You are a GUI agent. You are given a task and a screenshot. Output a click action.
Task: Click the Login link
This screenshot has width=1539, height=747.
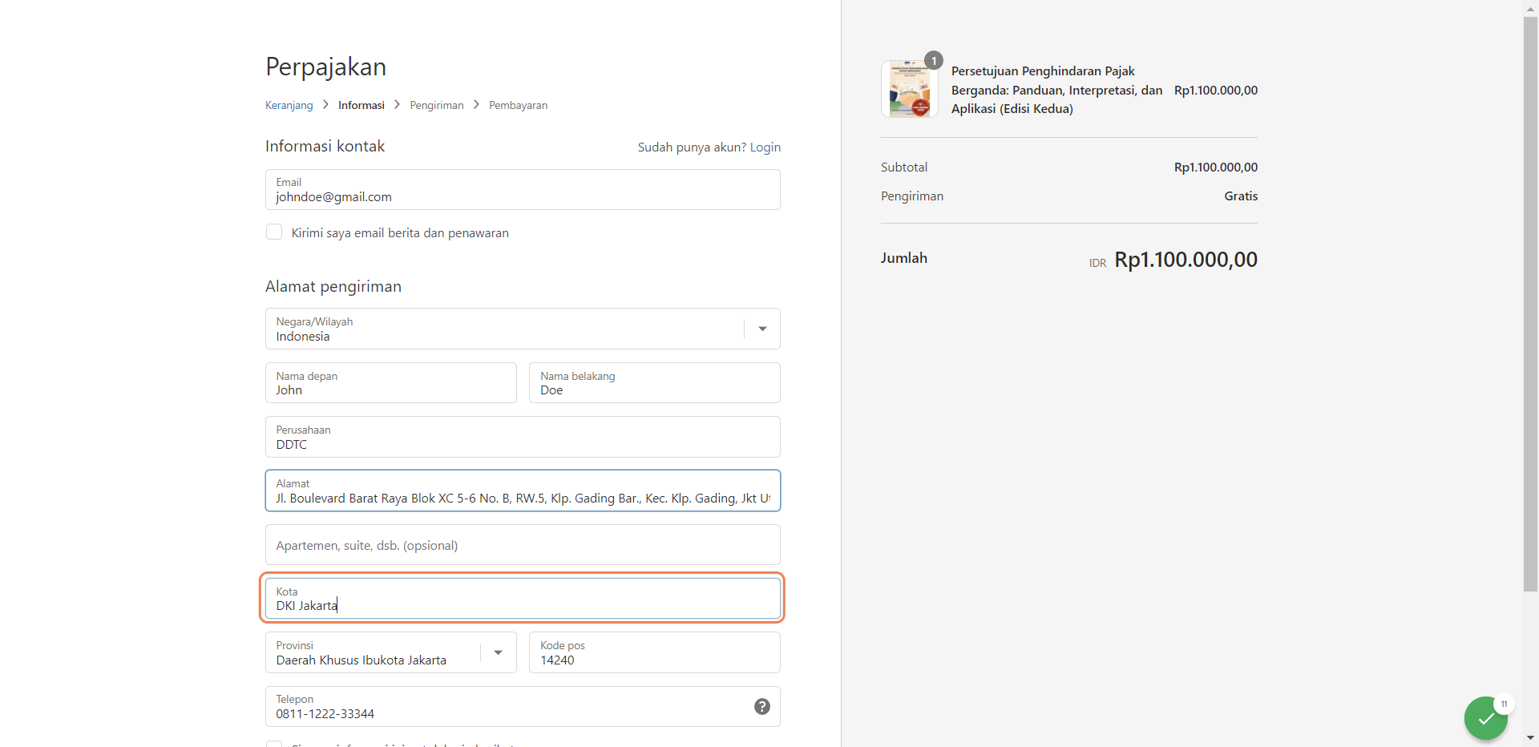(x=765, y=147)
